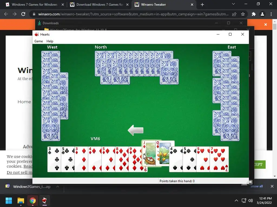Deselect the raised Queen of diamonds card
This screenshot has width=277, height=207.
(165, 153)
